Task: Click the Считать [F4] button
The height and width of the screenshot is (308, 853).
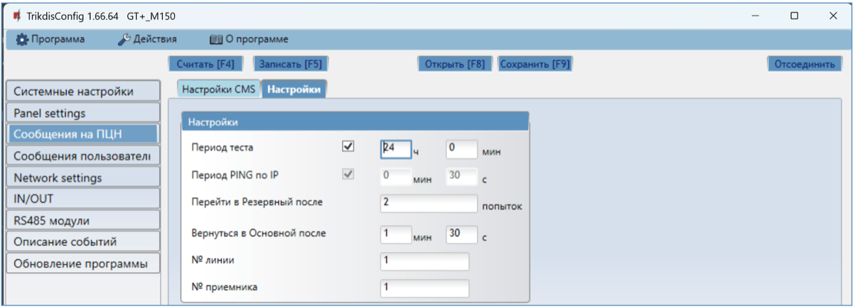Action: (205, 64)
